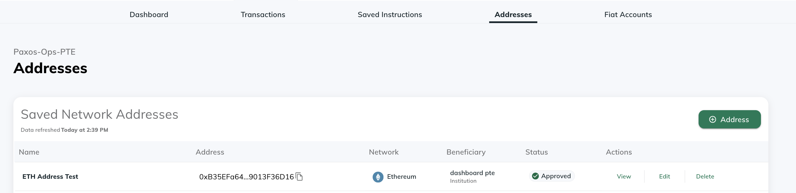The width and height of the screenshot is (796, 193).
Task: Go to the Saved Instructions tab
Action: point(390,15)
